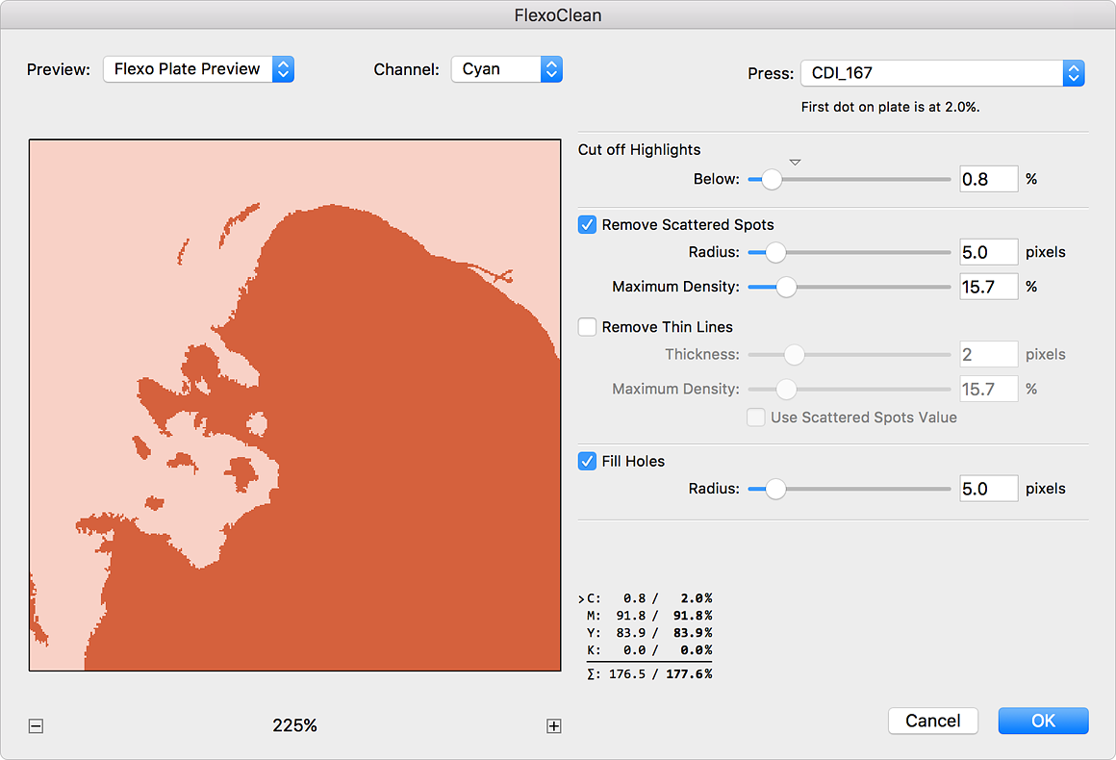Open the Channel dropdown showing Cyan
The width and height of the screenshot is (1116, 760).
[x=506, y=69]
